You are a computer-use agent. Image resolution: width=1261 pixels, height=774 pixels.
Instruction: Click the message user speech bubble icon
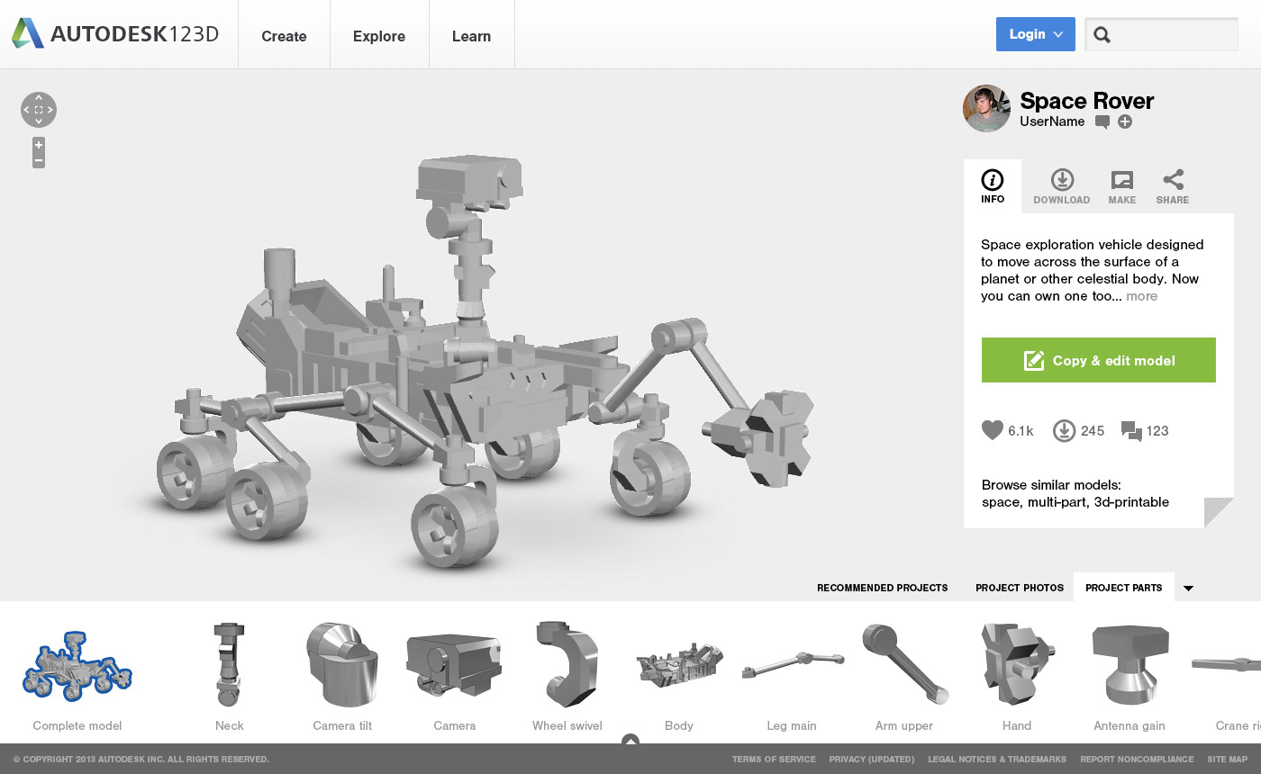coord(1102,122)
